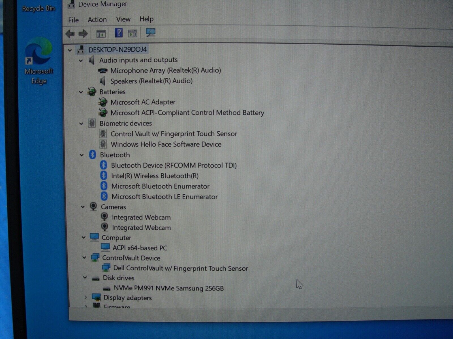
Task: Click the Computer category monitor icon
Action: (94, 237)
